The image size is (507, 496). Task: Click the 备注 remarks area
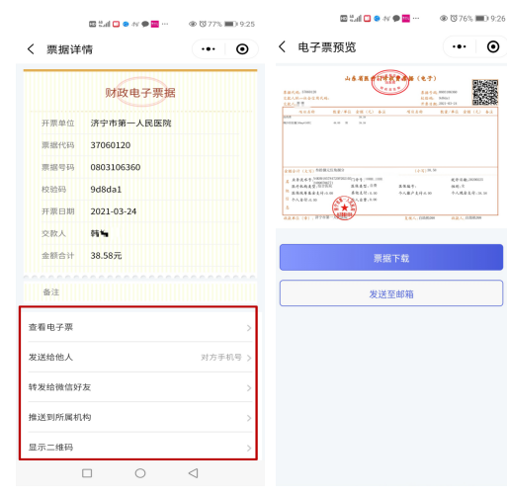[x=140, y=292]
